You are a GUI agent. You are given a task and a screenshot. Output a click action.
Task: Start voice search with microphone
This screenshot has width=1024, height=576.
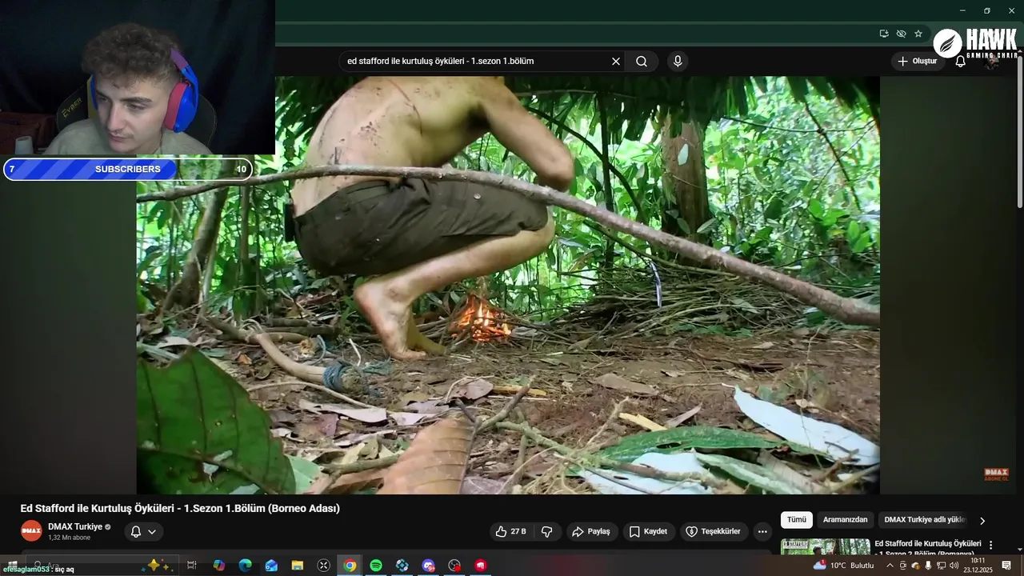tap(678, 61)
